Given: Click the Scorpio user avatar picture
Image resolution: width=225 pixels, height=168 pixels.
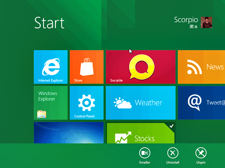Looking at the screenshot, I should coord(206,22).
